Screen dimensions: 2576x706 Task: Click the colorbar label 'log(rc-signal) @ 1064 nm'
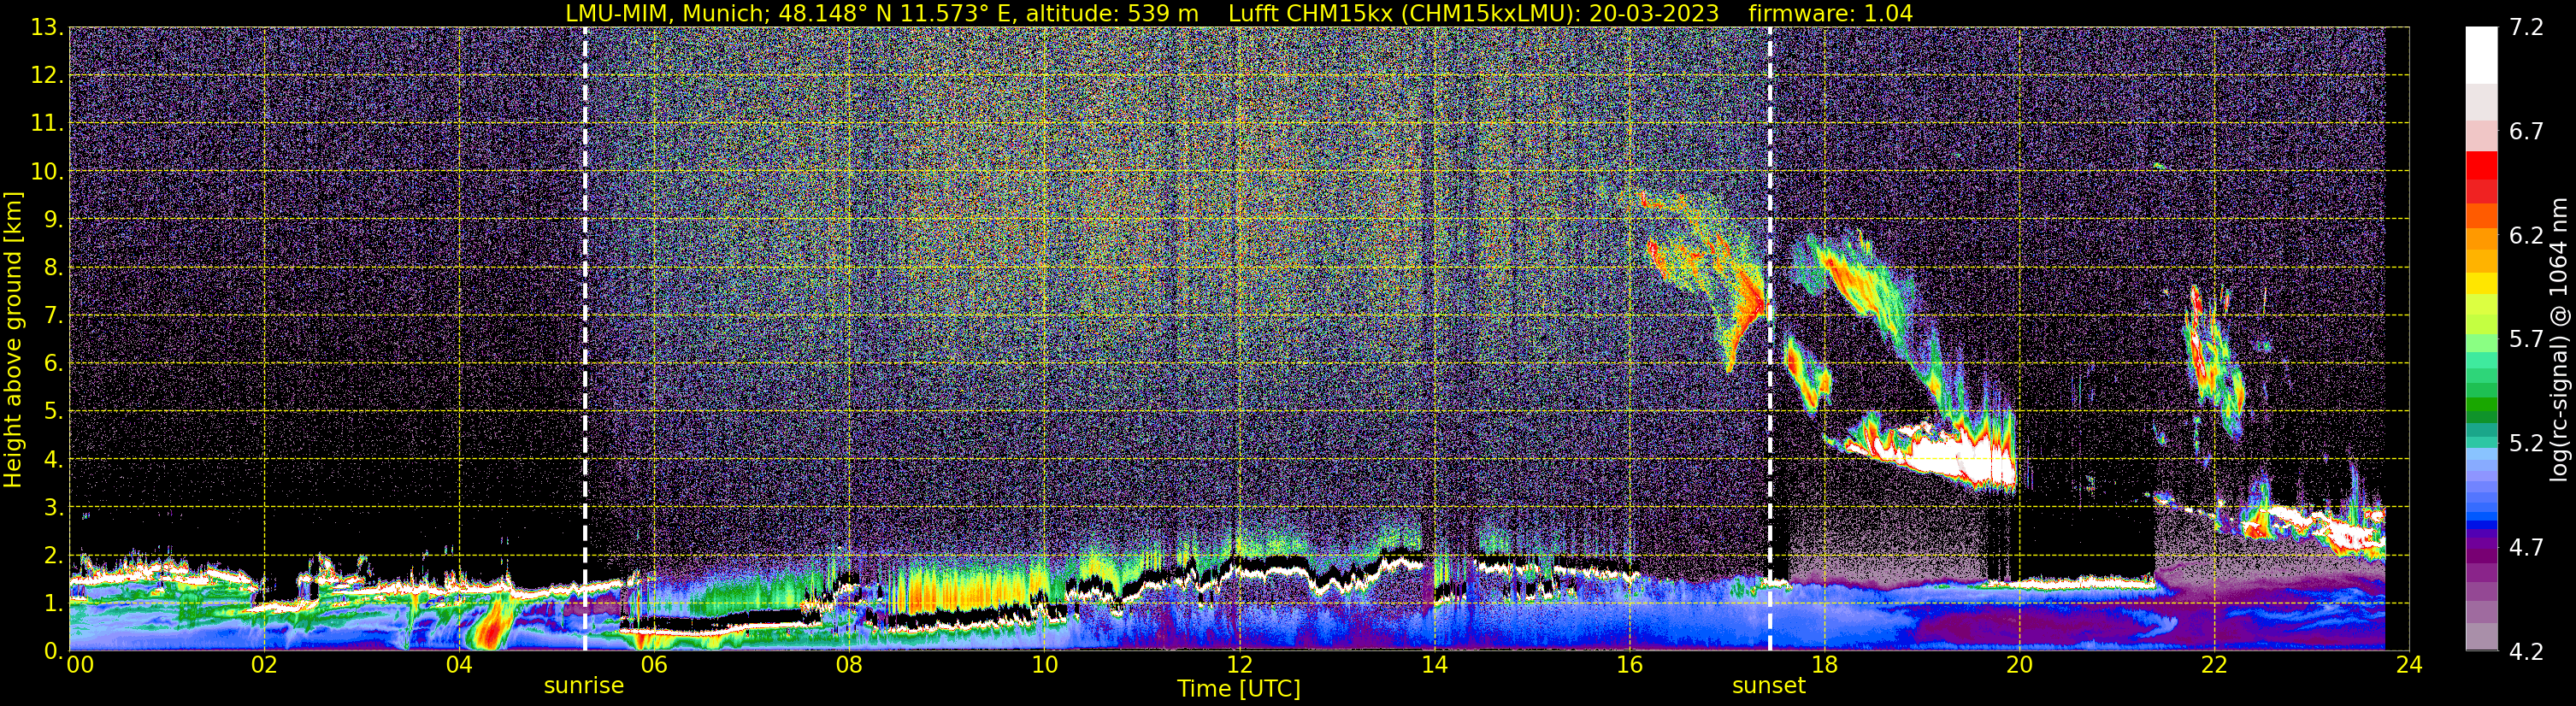[2560, 339]
